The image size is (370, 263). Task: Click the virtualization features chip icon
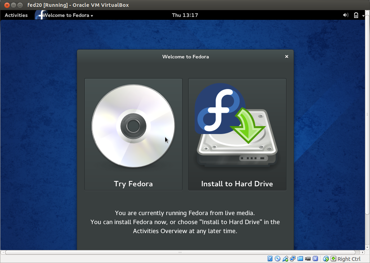click(x=315, y=259)
